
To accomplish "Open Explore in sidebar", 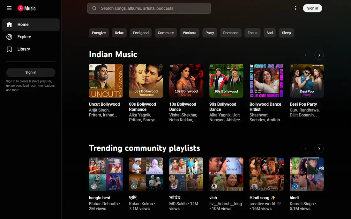I will [x=31, y=37].
